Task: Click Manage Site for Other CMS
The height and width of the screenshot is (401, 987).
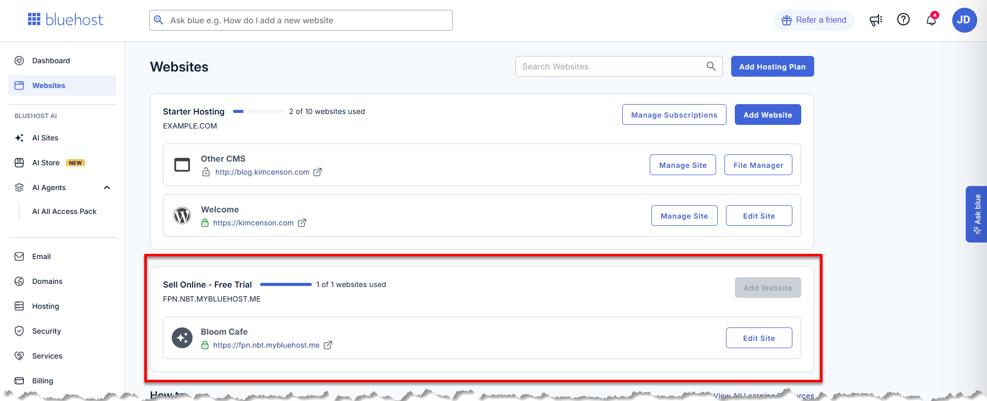Action: 683,165
